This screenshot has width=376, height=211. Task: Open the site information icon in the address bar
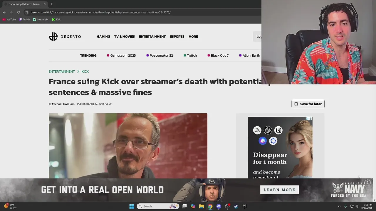click(27, 12)
